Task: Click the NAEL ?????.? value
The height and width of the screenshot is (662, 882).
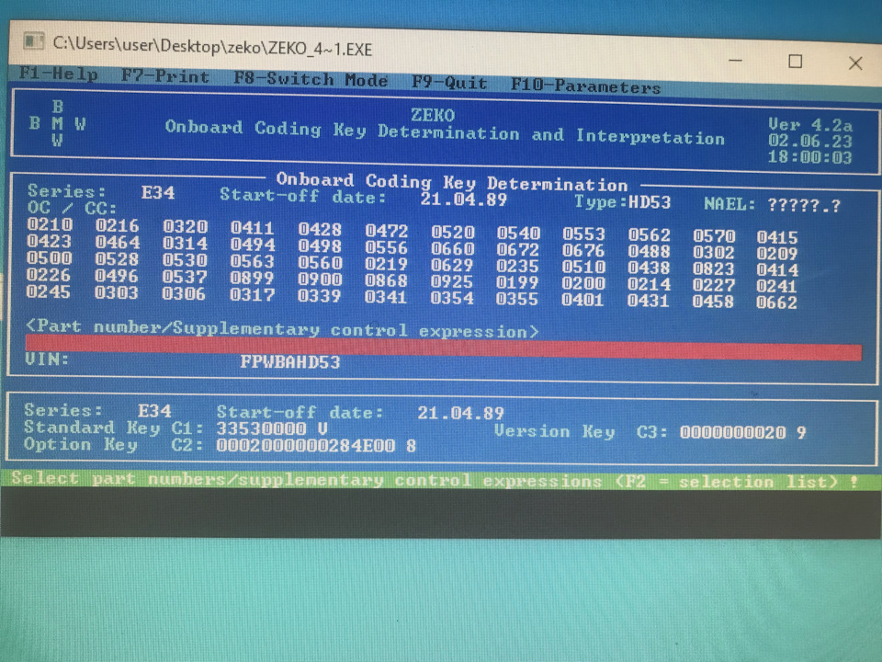Action: coord(804,205)
